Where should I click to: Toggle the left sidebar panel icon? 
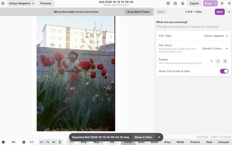[3, 3]
